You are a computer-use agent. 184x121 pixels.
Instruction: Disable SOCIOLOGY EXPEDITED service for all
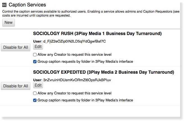click(x=15, y=86)
